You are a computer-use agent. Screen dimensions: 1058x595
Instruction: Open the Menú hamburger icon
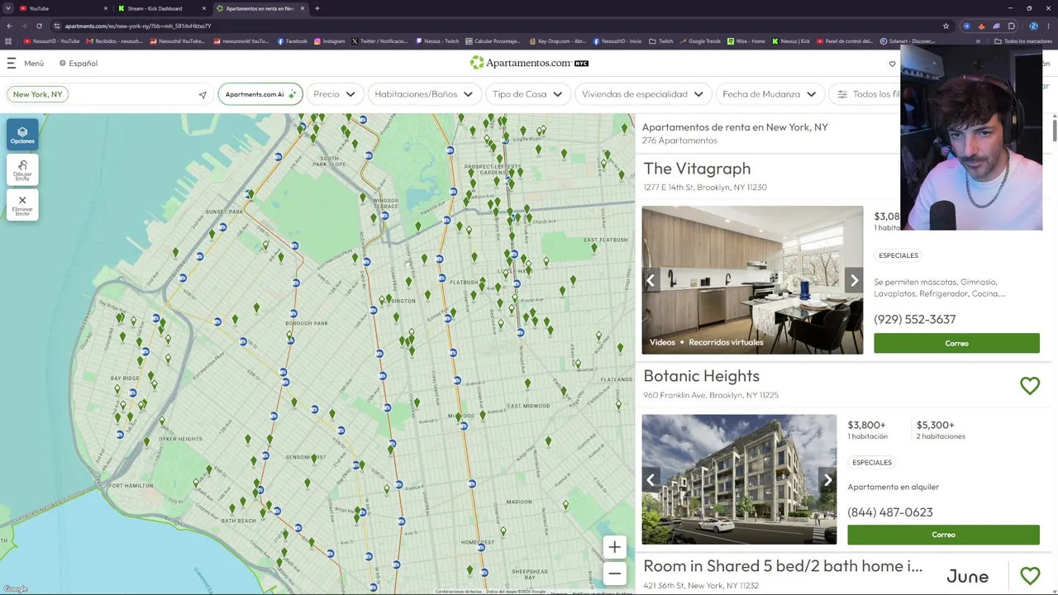(x=12, y=63)
